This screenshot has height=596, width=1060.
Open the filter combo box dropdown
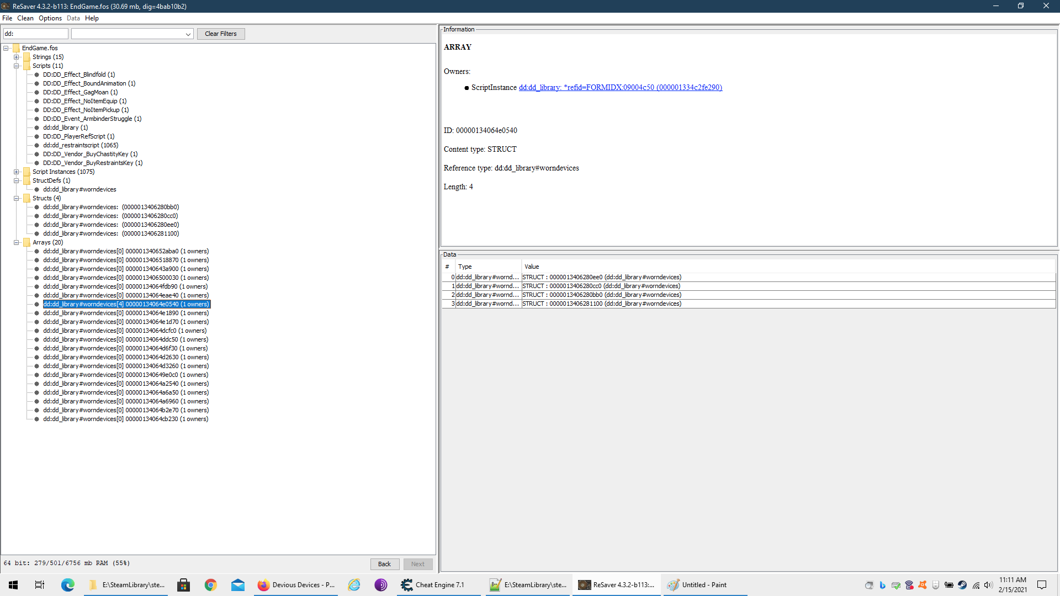pos(188,34)
